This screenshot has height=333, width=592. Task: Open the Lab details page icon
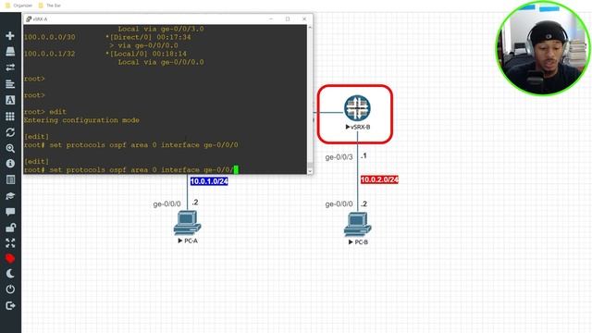pos(10,179)
